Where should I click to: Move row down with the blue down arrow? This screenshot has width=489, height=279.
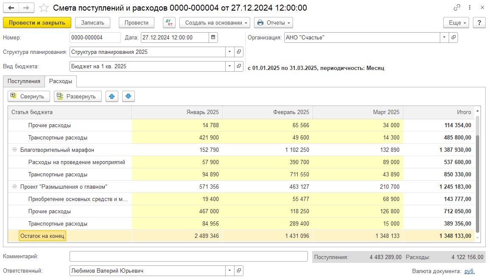pyautogui.click(x=129, y=96)
